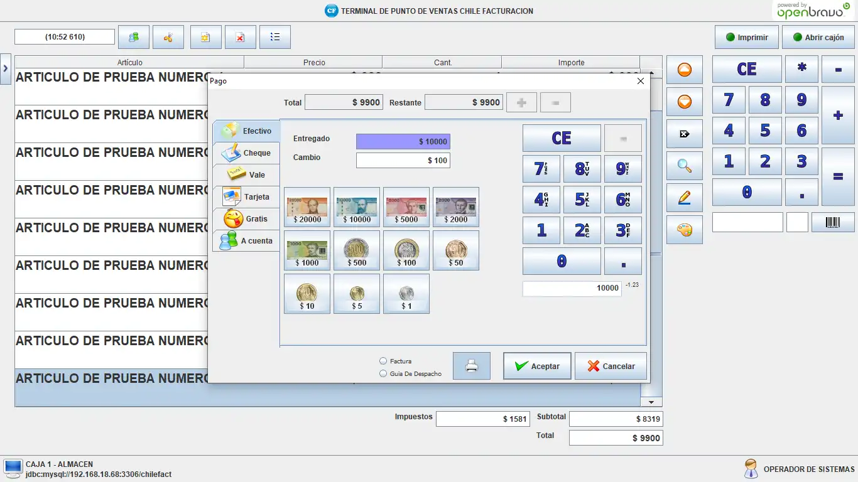Switch to the Cheque payment tab
The width and height of the screenshot is (858, 482).
coord(246,153)
